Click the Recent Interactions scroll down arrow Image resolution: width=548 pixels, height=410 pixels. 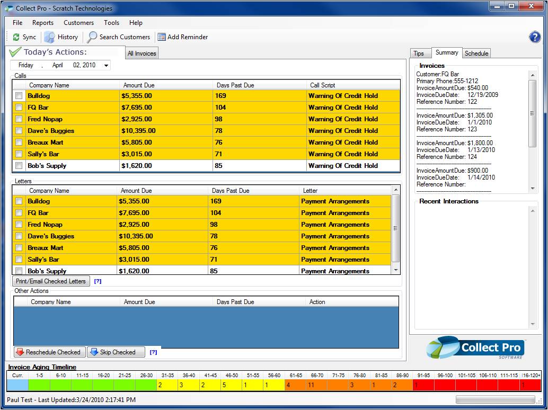(533, 324)
